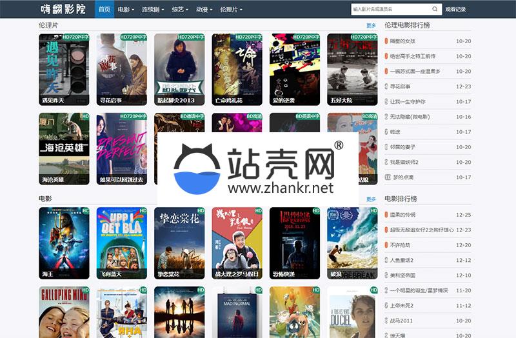
Task: Expand the 伦理片 dropdown in navbar
Action: click(231, 10)
